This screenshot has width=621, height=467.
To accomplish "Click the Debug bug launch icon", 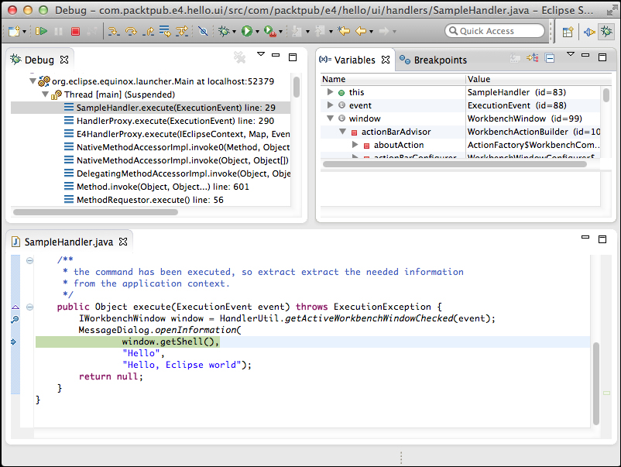I will 224,31.
